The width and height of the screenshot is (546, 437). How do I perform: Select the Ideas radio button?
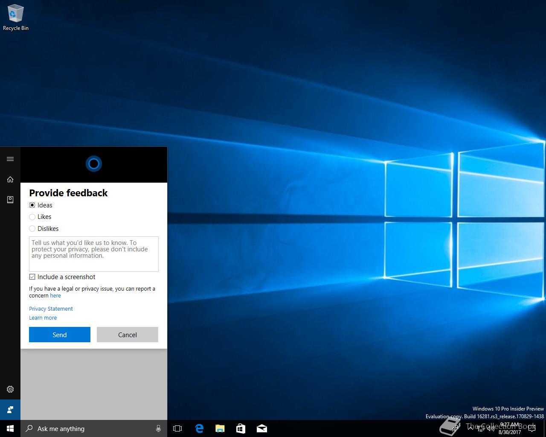(32, 205)
